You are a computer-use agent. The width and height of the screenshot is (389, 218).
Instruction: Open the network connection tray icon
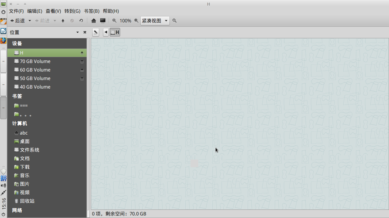(x=3, y=193)
